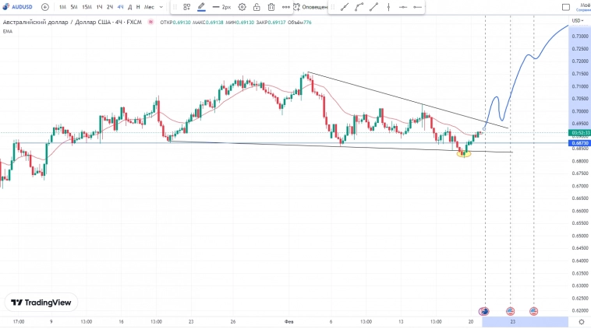Open the Australia economic event flag
591x329 pixels.
pyautogui.click(x=484, y=311)
